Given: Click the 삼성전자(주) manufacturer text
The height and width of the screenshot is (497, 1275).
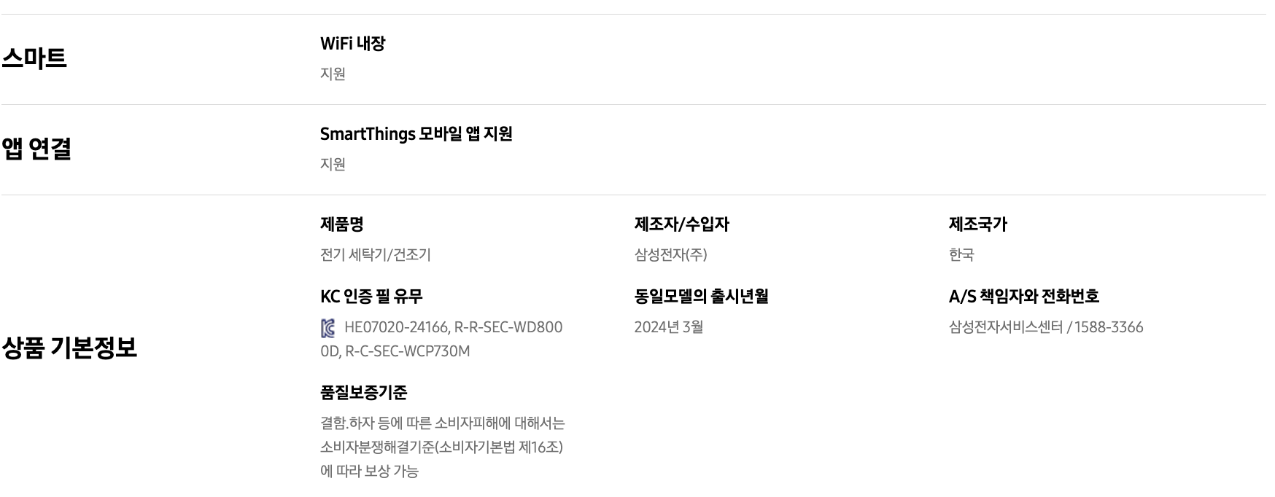Looking at the screenshot, I should click(x=670, y=254).
